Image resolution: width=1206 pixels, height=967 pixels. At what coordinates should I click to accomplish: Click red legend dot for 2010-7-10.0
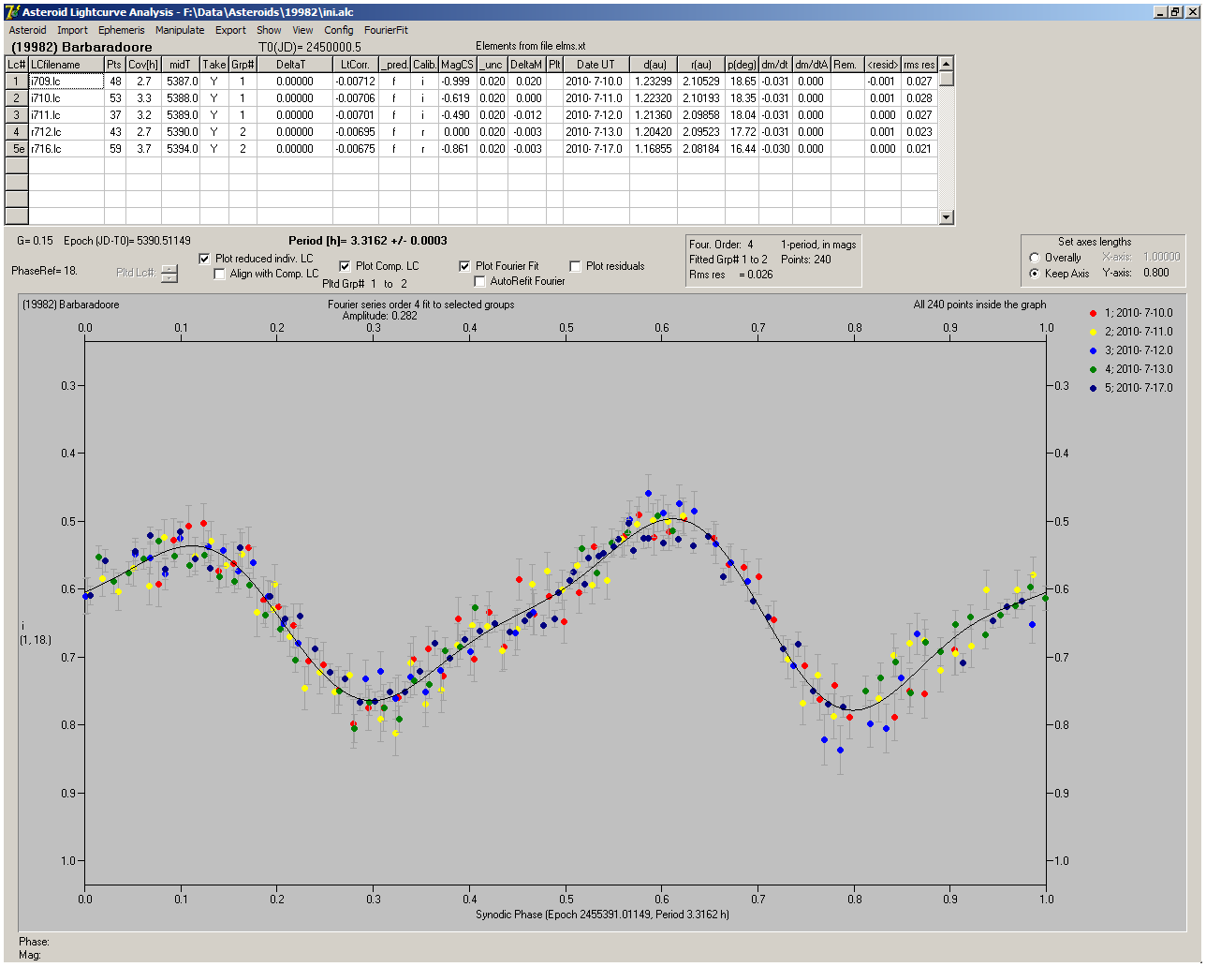coord(1094,313)
